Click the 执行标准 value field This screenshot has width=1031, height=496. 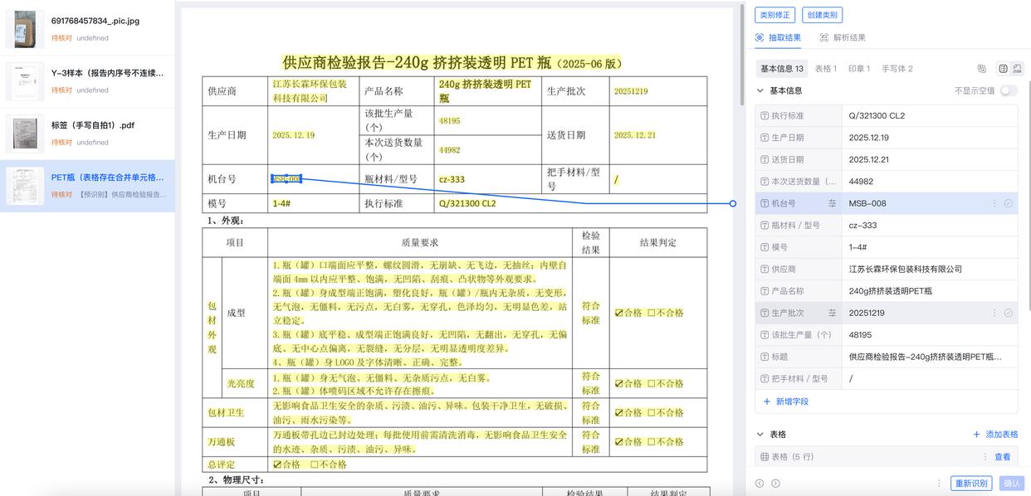pyautogui.click(x=930, y=116)
